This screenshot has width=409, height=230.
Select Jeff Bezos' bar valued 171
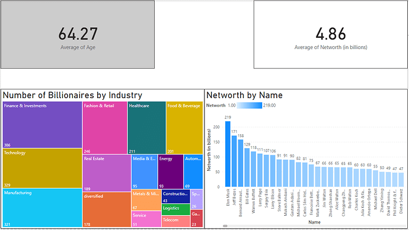pyautogui.click(x=234, y=161)
